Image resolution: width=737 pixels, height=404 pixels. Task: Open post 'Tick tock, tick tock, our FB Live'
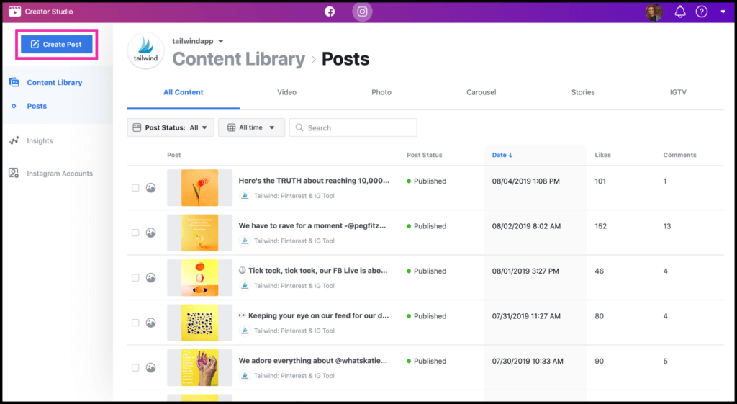coord(313,271)
